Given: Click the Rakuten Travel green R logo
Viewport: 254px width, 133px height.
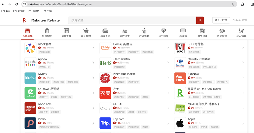Looking at the screenshot, I should click(x=180, y=93).
